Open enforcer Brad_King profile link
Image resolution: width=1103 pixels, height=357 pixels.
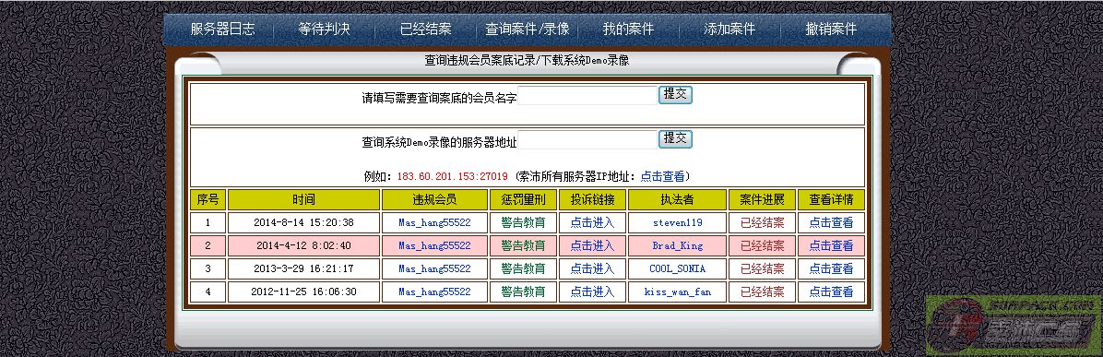678,245
